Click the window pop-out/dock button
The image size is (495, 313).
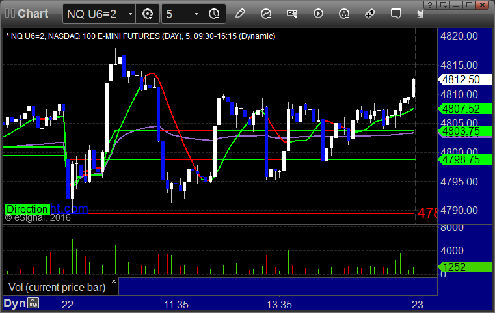click(443, 5)
